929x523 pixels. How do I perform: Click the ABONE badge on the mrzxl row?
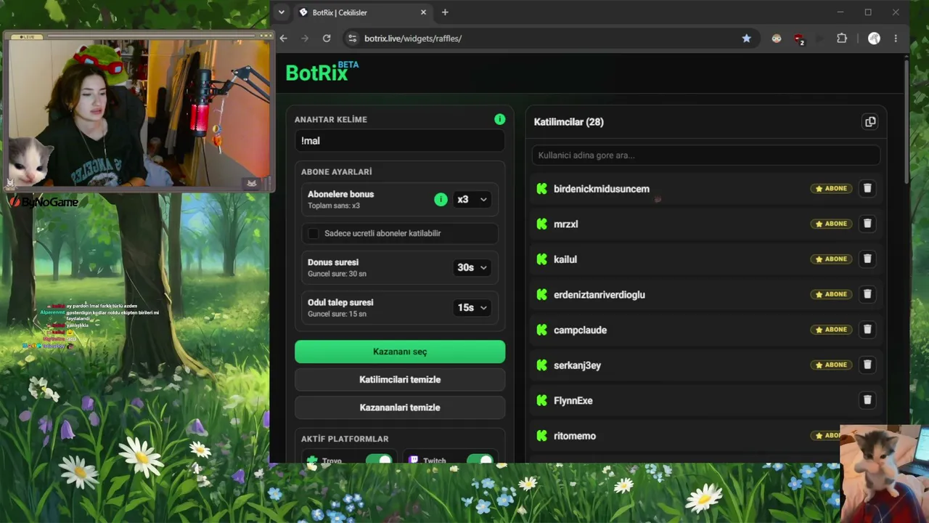(831, 224)
